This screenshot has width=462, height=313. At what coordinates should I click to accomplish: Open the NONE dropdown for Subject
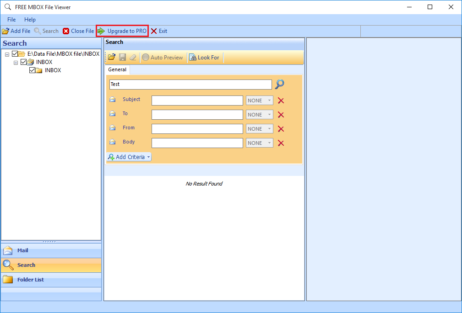pos(259,101)
